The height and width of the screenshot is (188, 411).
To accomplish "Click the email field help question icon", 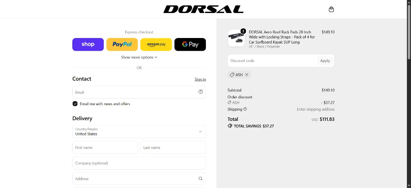I will click(201, 92).
